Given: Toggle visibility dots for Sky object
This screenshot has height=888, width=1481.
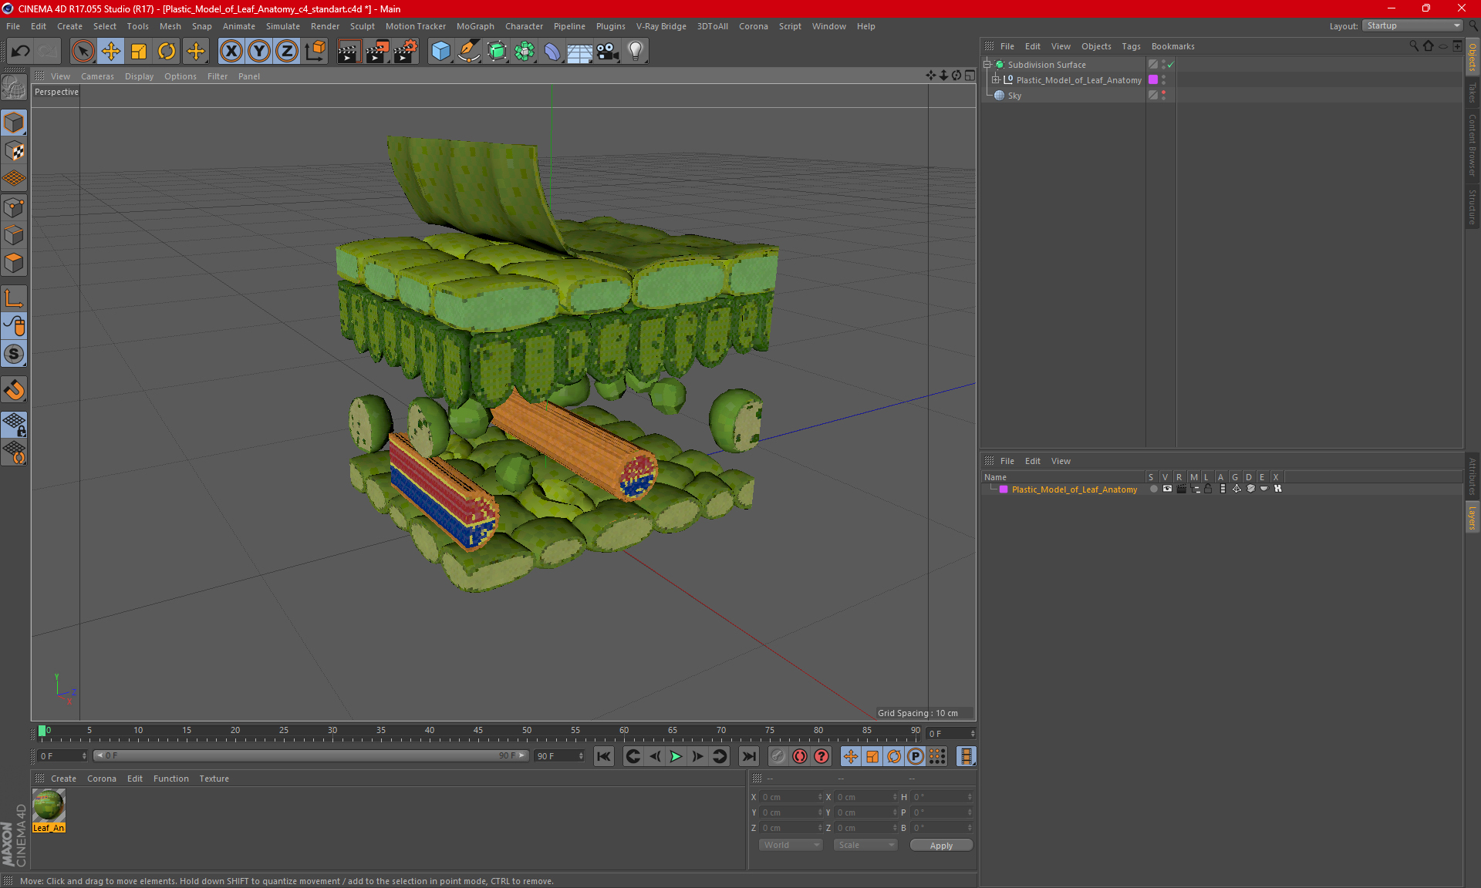Looking at the screenshot, I should [x=1163, y=96].
